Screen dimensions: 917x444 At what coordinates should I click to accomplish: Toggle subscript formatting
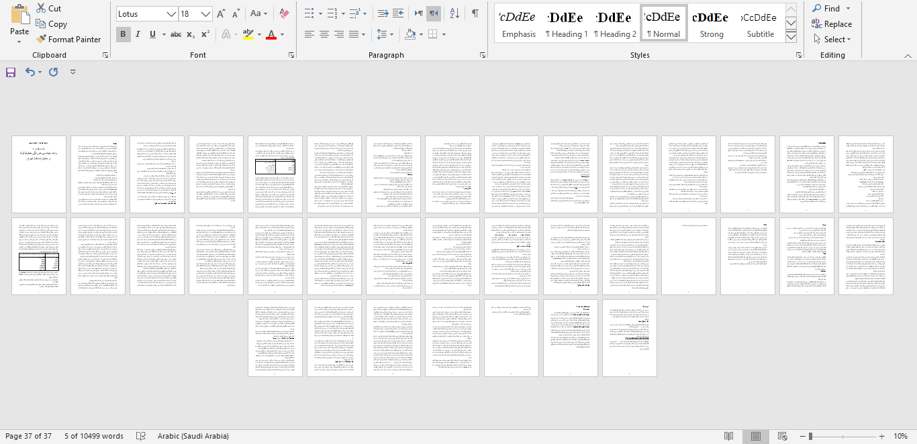pyautogui.click(x=191, y=34)
